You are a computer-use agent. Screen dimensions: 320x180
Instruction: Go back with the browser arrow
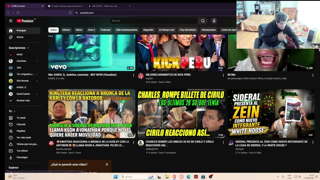tap(8, 13)
